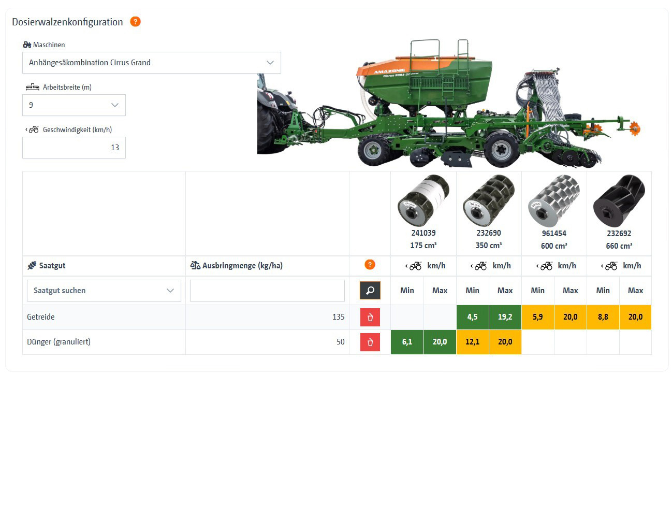Click yellow cell 5,9 in Getreide row
Screen dimensions: 672x518
tap(538, 317)
